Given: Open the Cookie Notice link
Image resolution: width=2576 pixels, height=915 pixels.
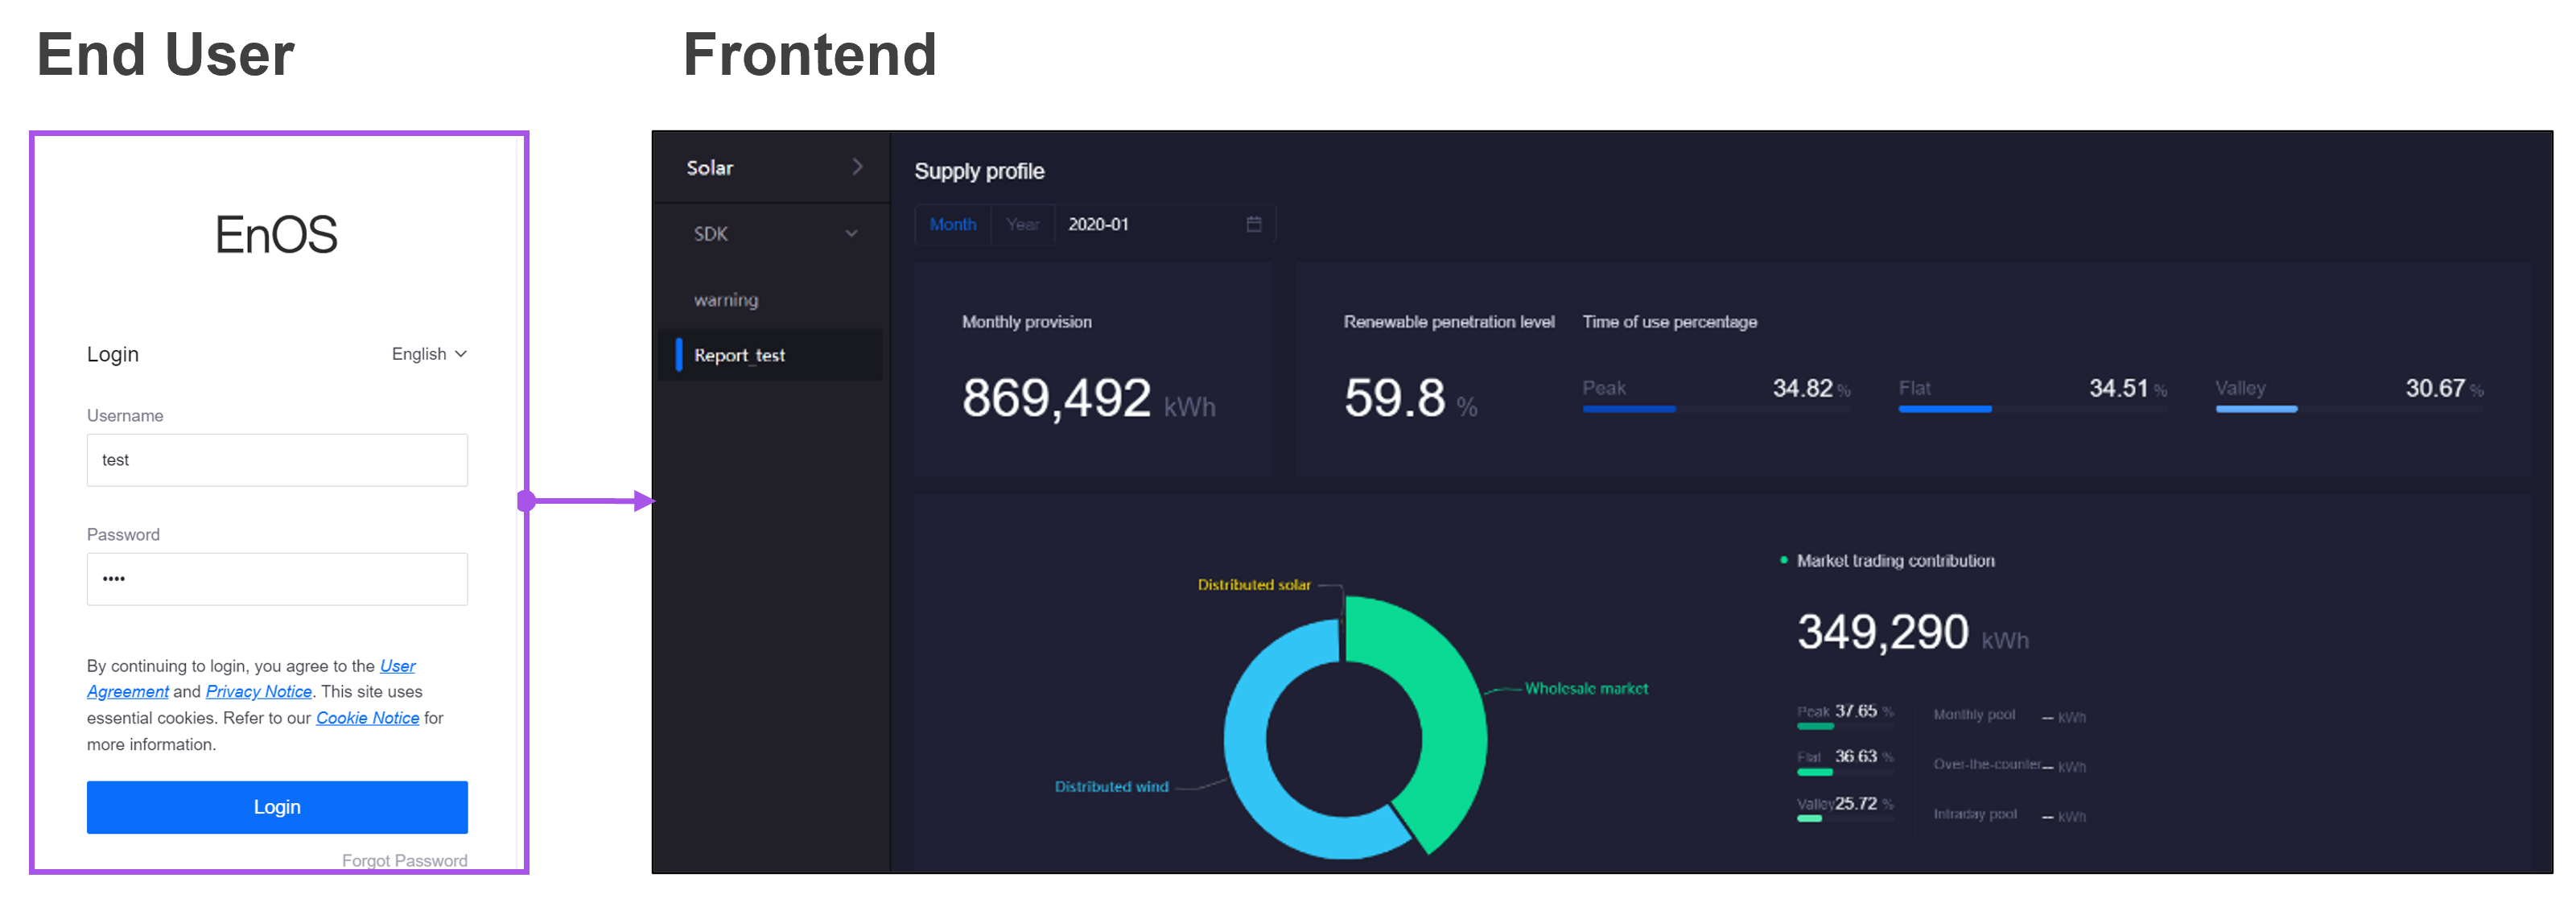Looking at the screenshot, I should (x=367, y=718).
